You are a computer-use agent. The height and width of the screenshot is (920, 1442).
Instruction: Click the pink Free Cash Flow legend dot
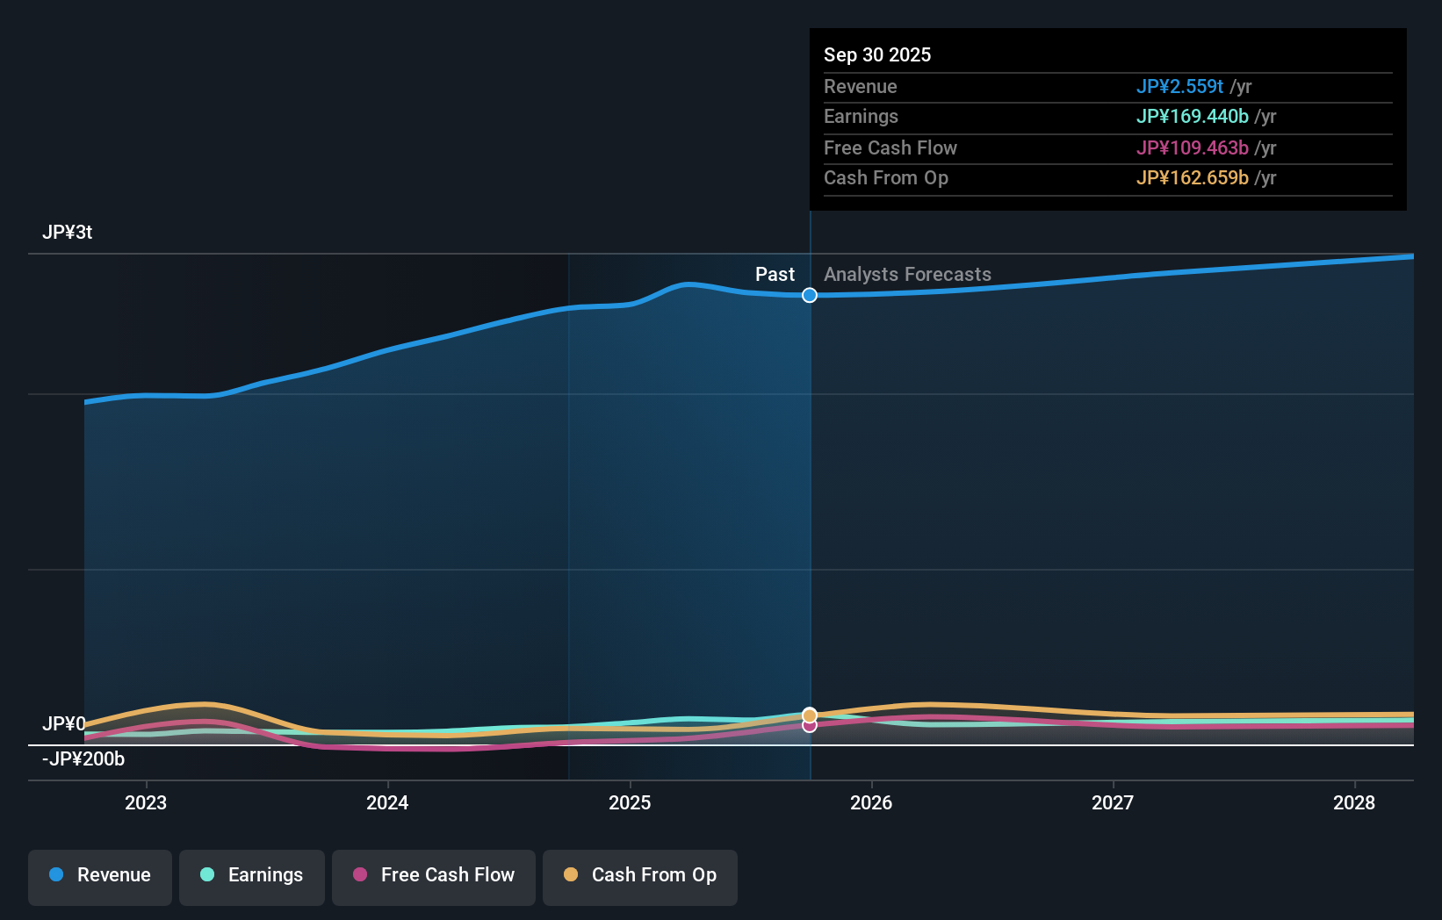pos(361,874)
